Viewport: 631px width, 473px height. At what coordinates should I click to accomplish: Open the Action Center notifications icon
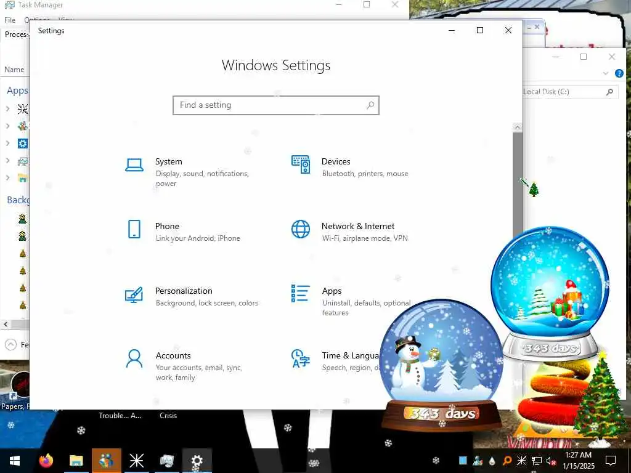click(611, 461)
